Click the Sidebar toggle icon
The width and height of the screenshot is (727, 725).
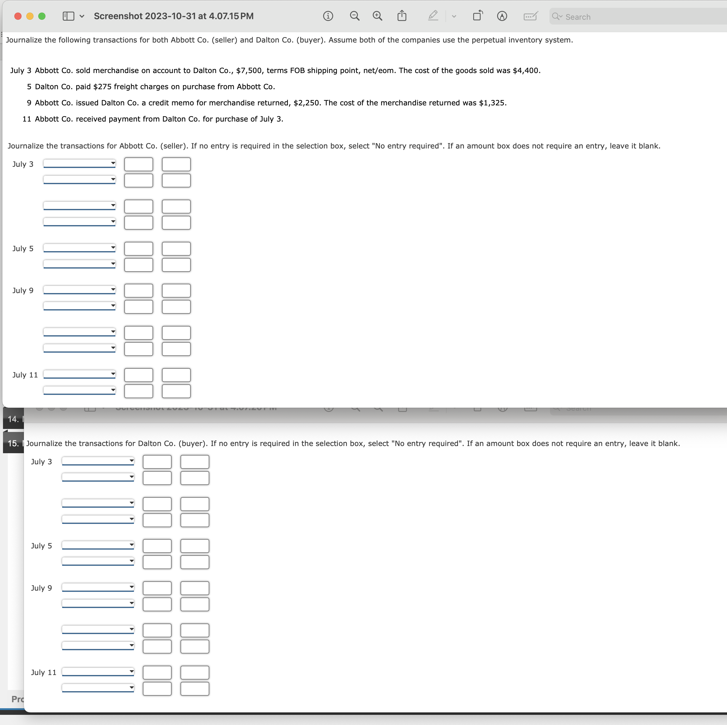pos(68,15)
